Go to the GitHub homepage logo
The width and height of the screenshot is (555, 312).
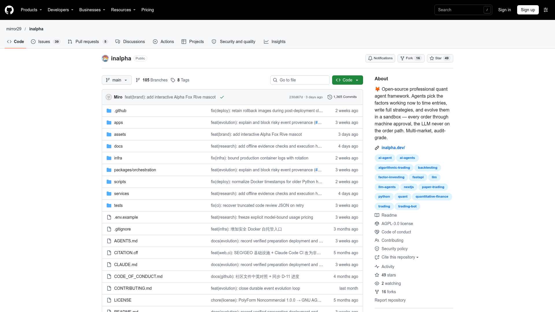(x=9, y=10)
